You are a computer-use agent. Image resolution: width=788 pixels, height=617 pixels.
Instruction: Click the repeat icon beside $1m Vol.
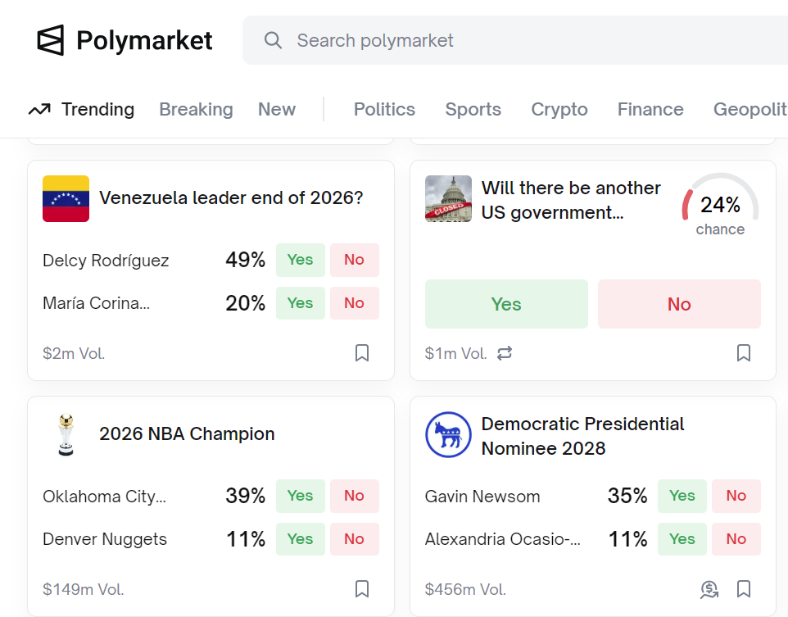pyautogui.click(x=505, y=353)
